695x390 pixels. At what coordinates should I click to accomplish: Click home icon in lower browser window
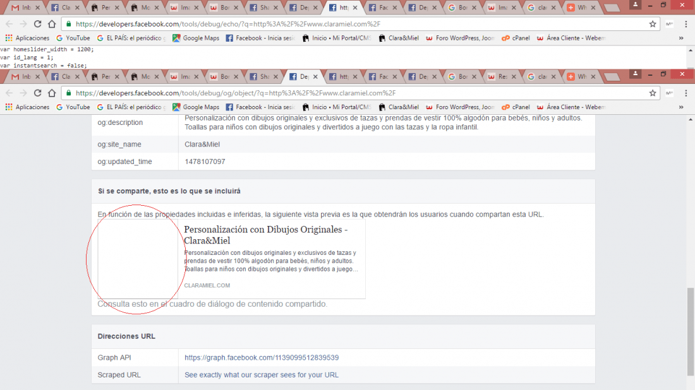click(x=52, y=93)
